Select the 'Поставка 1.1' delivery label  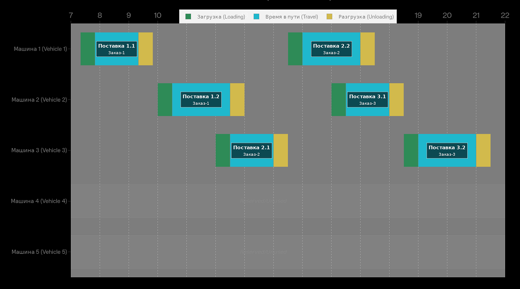[116, 49]
